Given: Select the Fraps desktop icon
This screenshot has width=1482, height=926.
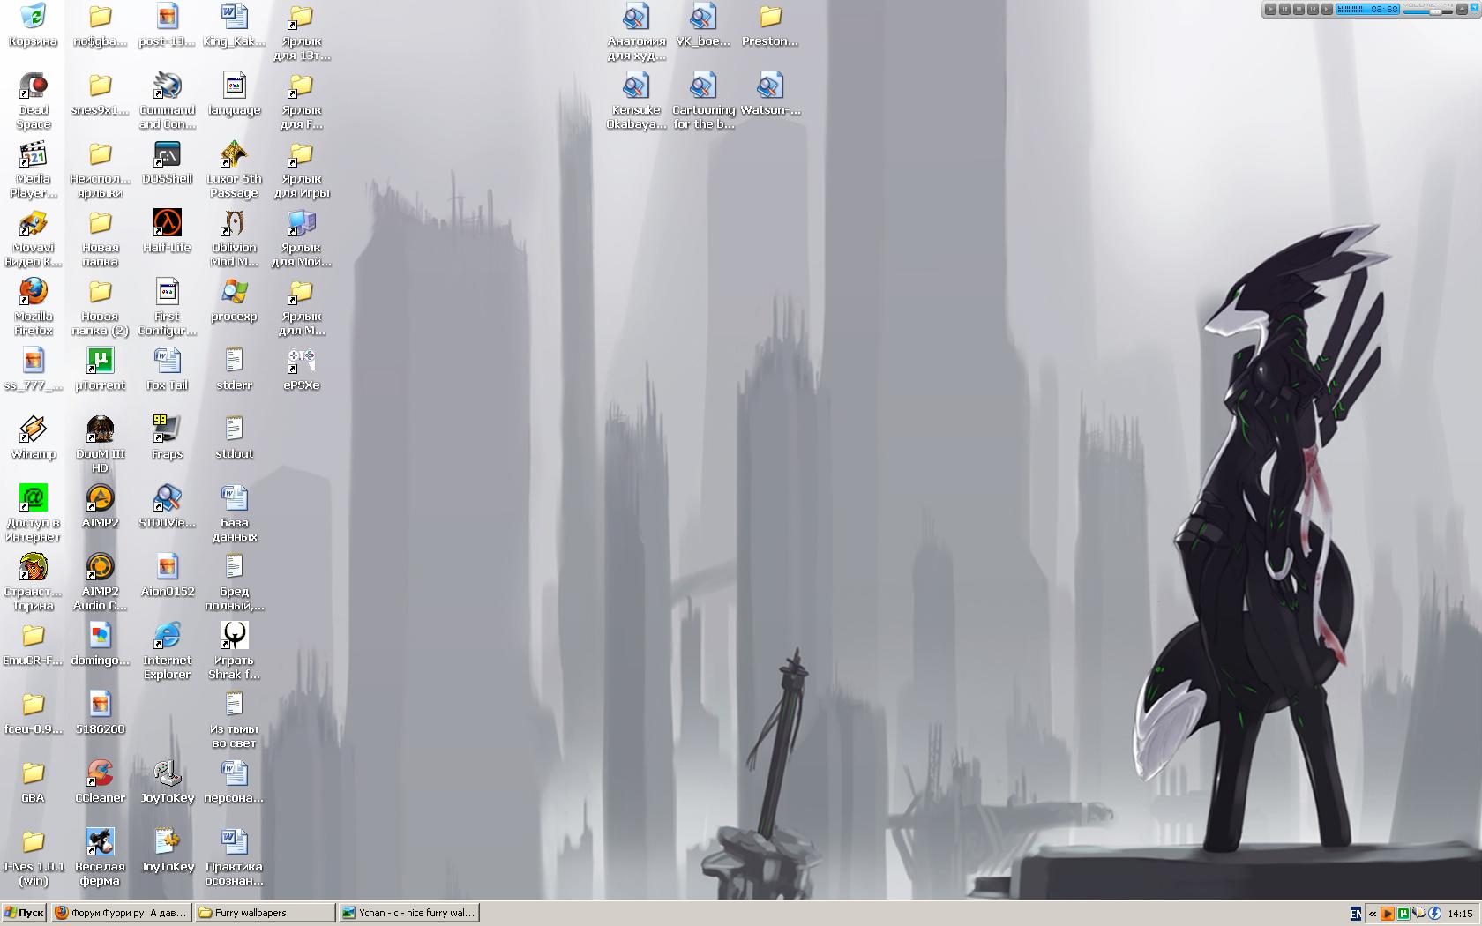Looking at the screenshot, I should click(167, 429).
